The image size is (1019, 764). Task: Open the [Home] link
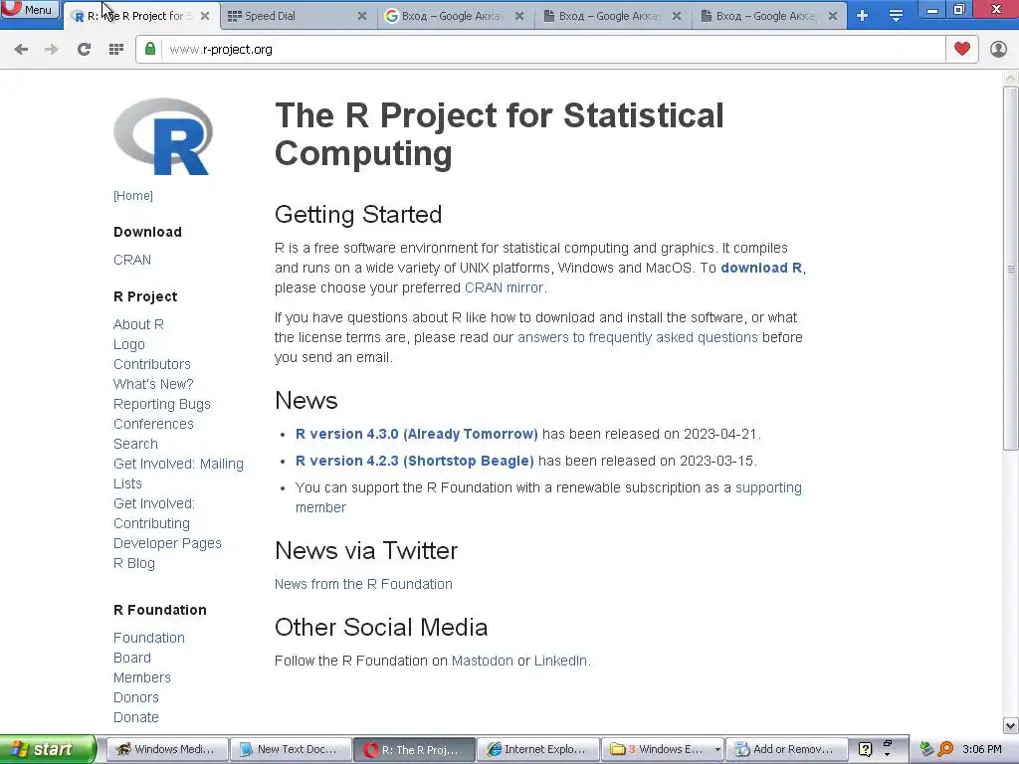pos(133,196)
